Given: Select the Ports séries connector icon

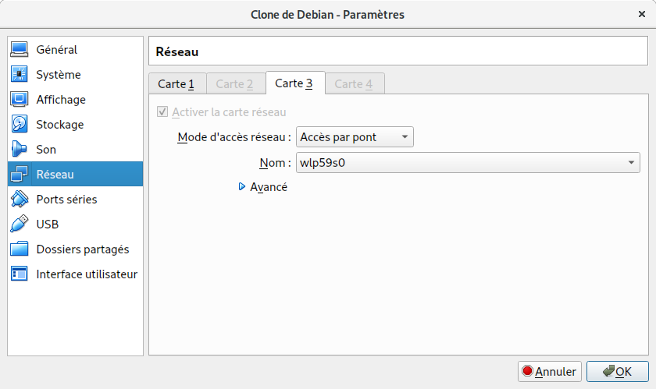Looking at the screenshot, I should click(20, 199).
